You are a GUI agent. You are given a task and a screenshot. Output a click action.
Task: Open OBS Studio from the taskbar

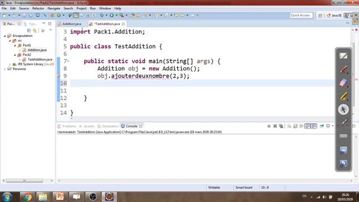93,197
